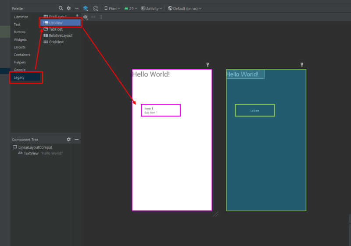Hide the Component Tree panel with the dash icon

(76, 139)
